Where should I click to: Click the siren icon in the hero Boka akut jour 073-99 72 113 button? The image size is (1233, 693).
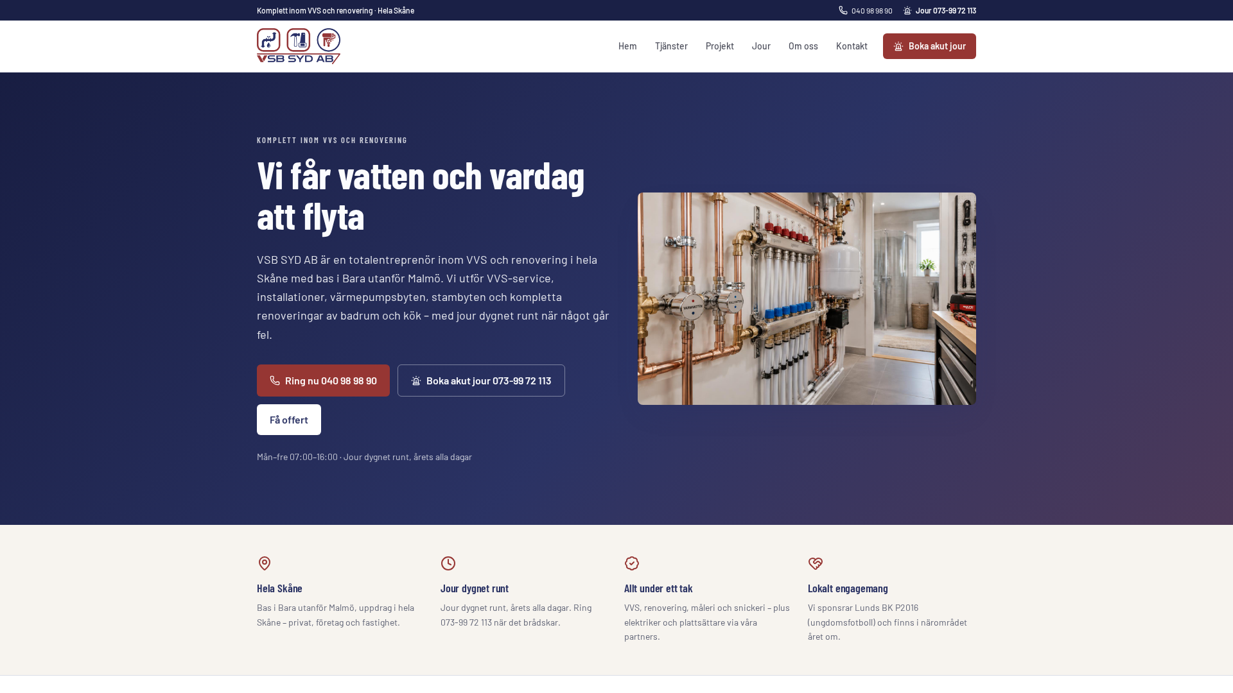[x=416, y=381]
